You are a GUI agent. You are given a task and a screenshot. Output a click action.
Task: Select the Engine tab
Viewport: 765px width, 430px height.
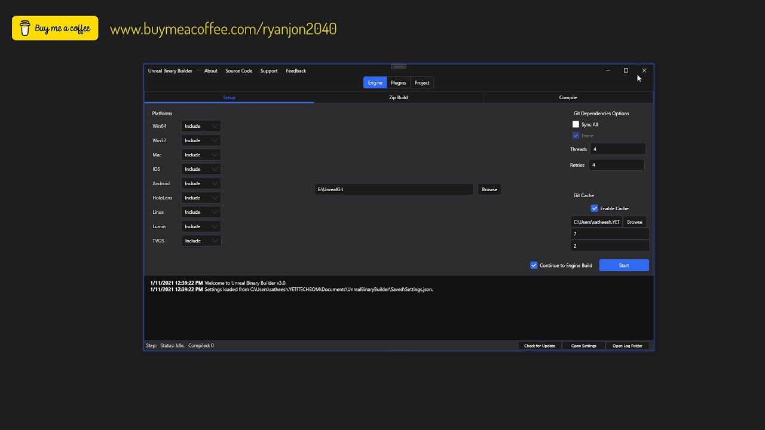(x=375, y=82)
